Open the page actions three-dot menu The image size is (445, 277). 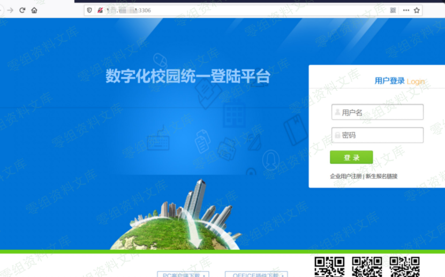[406, 10]
